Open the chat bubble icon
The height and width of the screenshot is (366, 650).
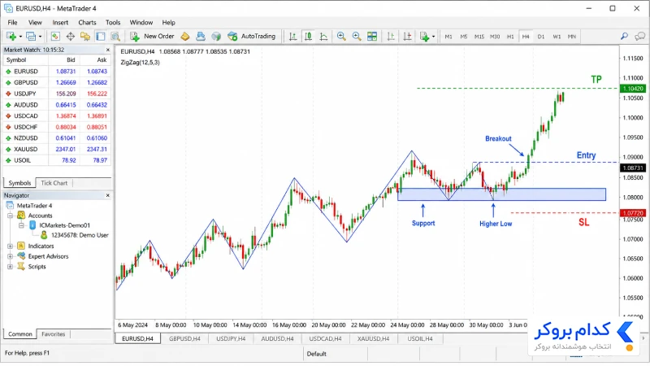640,37
